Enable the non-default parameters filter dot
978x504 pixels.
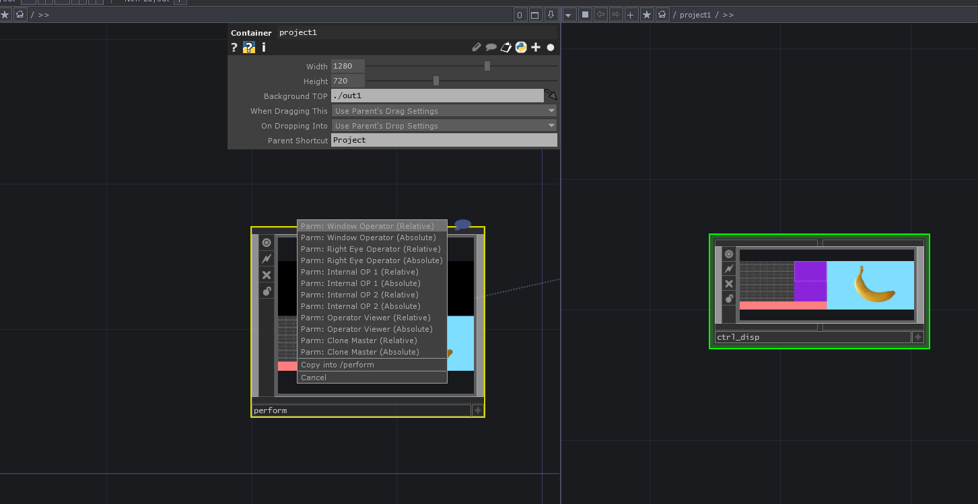(x=550, y=47)
